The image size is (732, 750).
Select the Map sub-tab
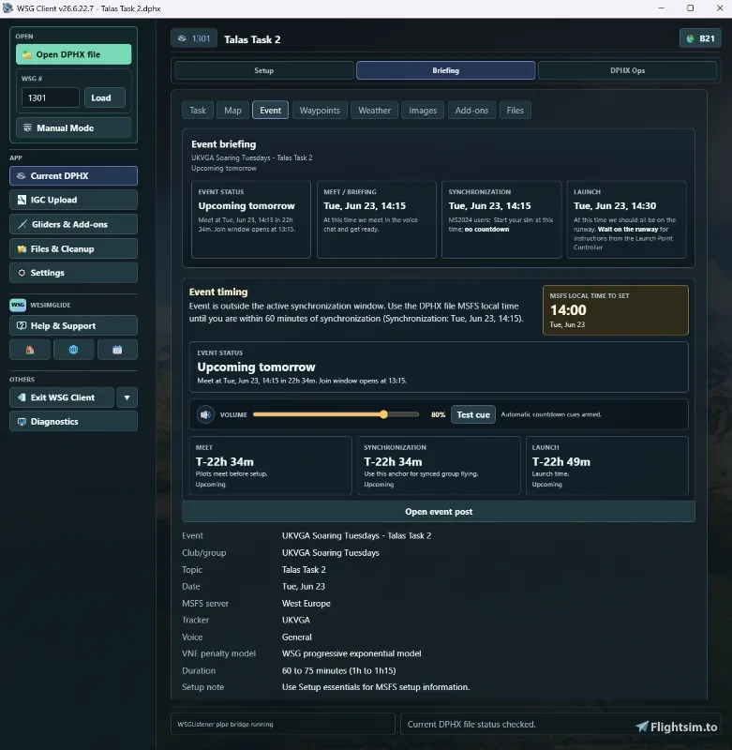pos(232,110)
